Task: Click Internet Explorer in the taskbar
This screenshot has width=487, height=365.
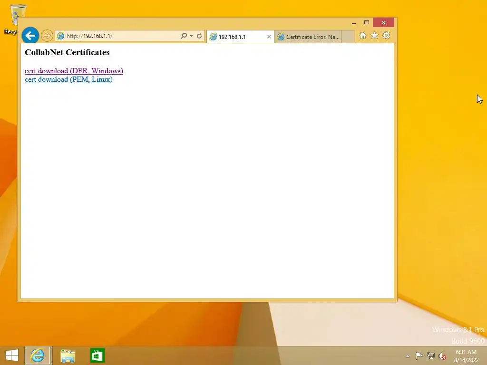Action: (38, 355)
